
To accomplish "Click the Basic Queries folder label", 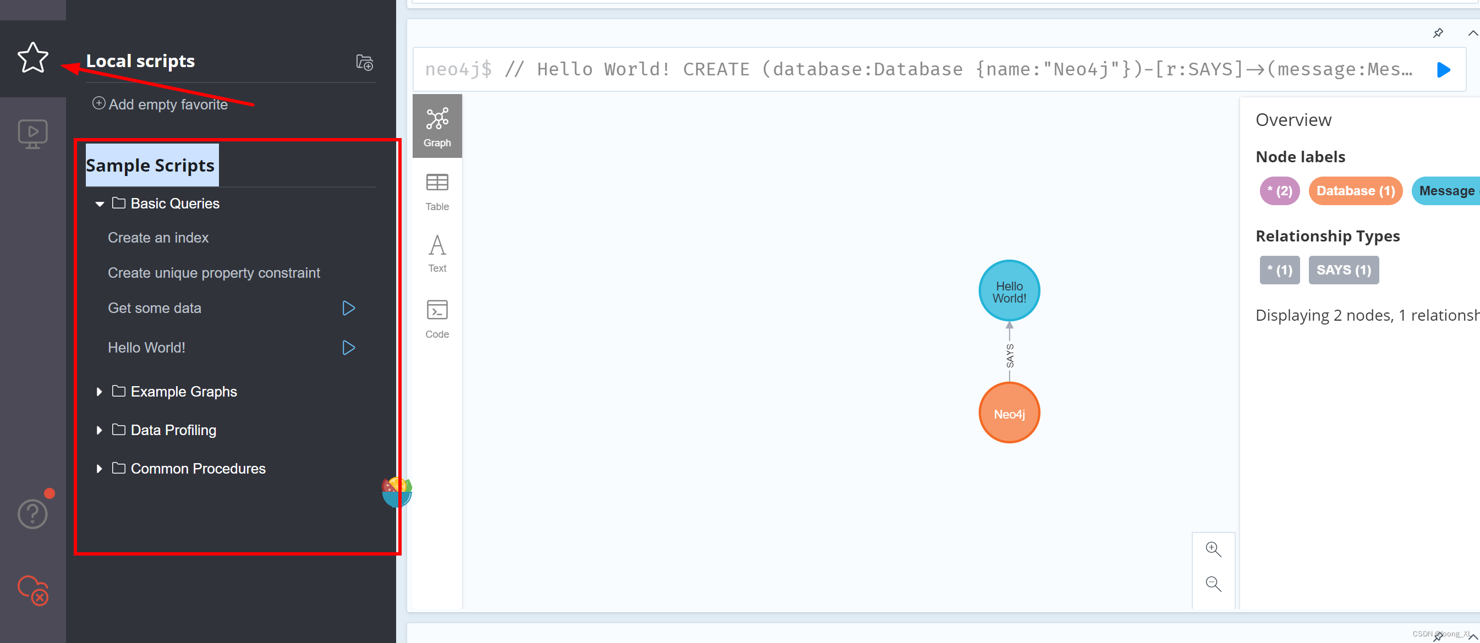I will point(174,204).
